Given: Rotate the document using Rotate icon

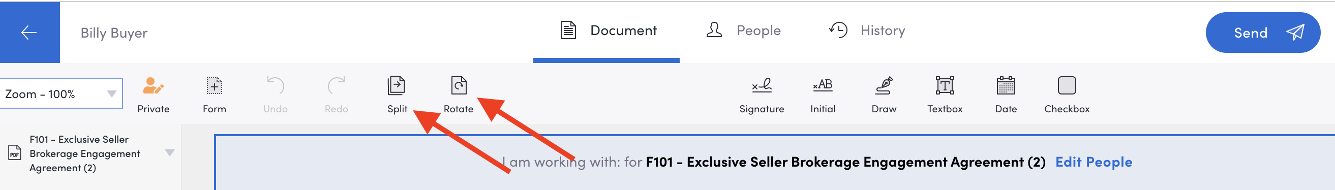Looking at the screenshot, I should point(459,85).
